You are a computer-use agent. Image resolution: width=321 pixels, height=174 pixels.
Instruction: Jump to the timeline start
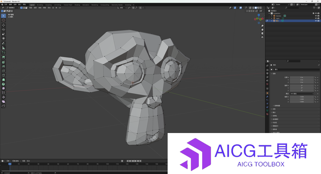click(128, 161)
